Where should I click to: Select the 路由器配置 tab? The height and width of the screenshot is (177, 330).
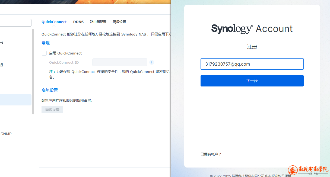click(x=98, y=22)
